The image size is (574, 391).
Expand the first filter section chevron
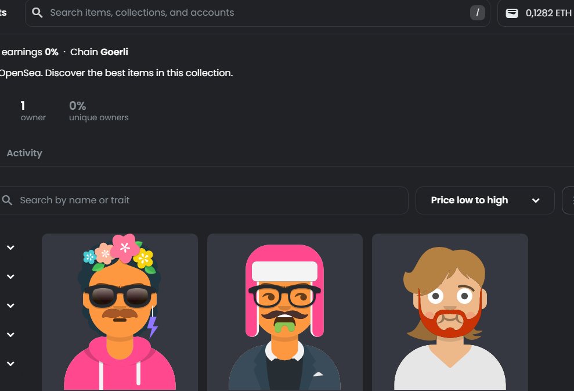[x=10, y=247]
